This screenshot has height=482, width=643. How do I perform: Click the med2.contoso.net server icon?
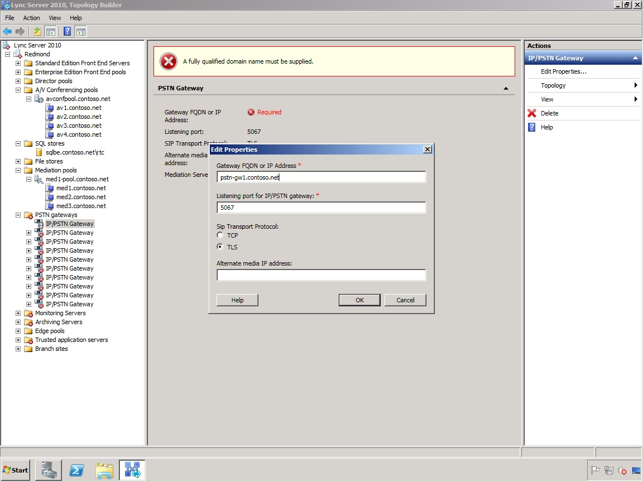tap(49, 197)
